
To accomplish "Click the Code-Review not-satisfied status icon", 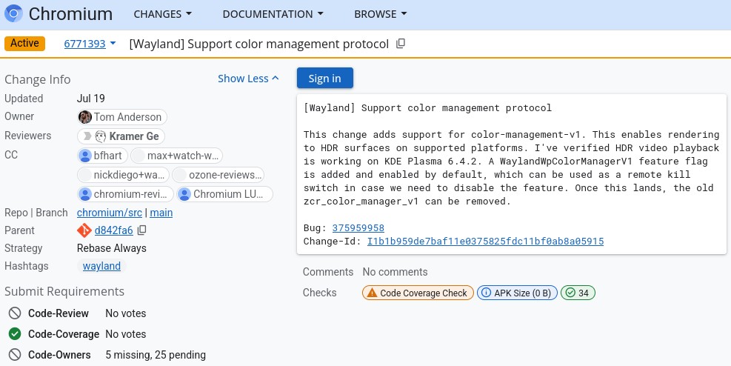I will click(x=15, y=313).
